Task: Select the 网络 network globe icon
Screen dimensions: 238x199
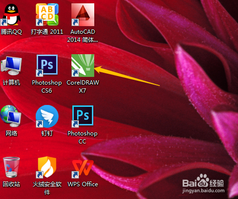Action: [x=11, y=116]
